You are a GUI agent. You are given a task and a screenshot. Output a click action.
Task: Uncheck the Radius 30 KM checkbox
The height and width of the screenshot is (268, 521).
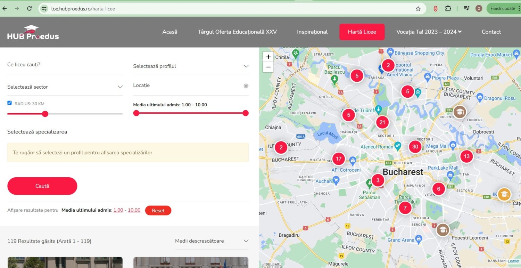point(9,103)
